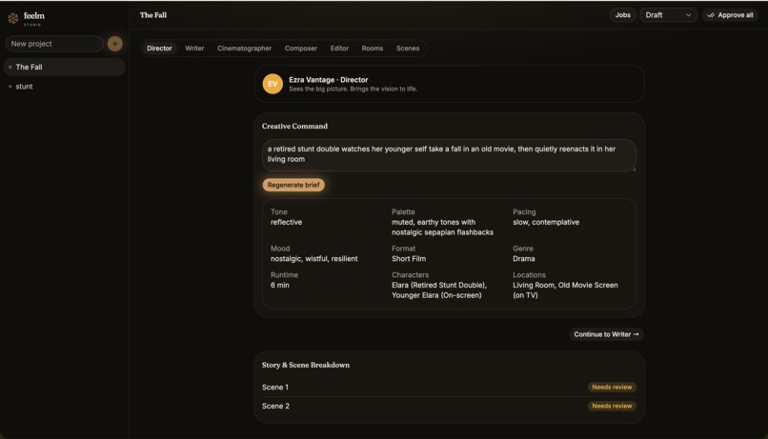Switch to the Composer tab
The height and width of the screenshot is (439, 768).
301,49
